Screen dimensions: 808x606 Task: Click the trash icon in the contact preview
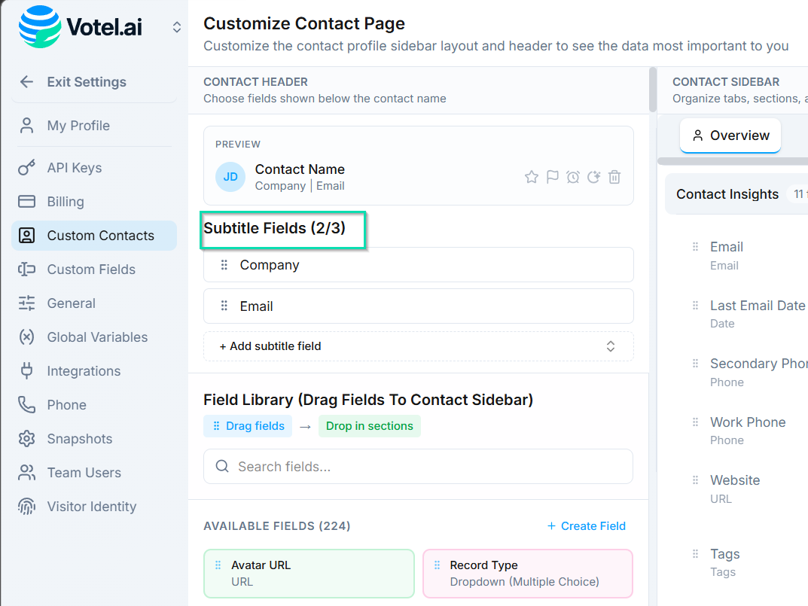pyautogui.click(x=614, y=176)
